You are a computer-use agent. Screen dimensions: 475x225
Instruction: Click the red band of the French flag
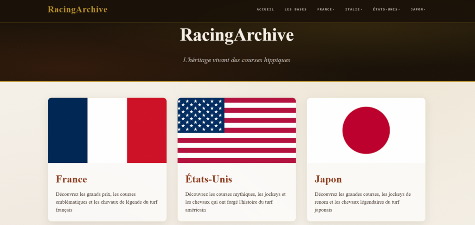[x=147, y=130]
